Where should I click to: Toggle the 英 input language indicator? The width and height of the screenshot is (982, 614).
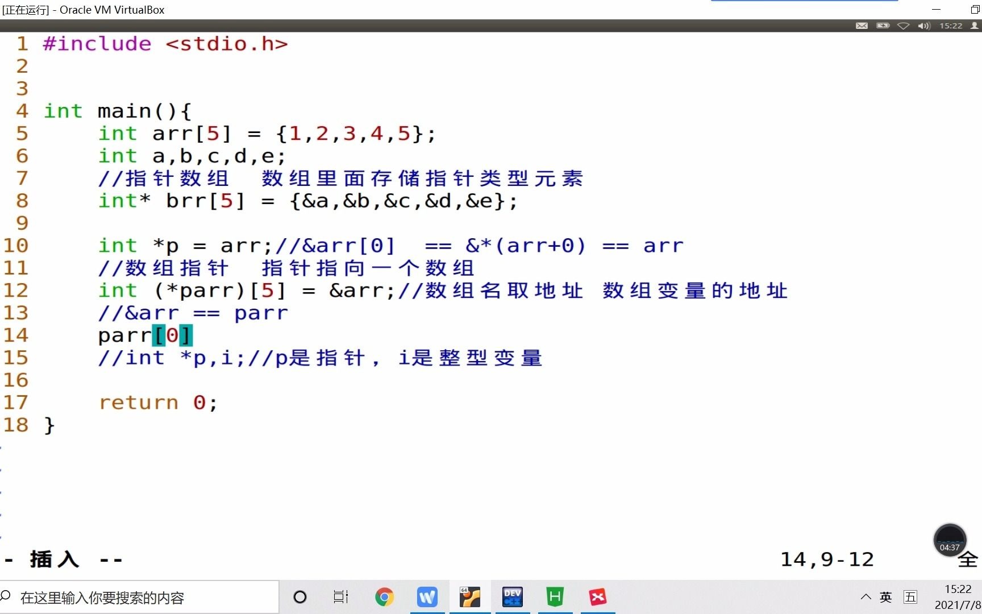click(x=886, y=597)
